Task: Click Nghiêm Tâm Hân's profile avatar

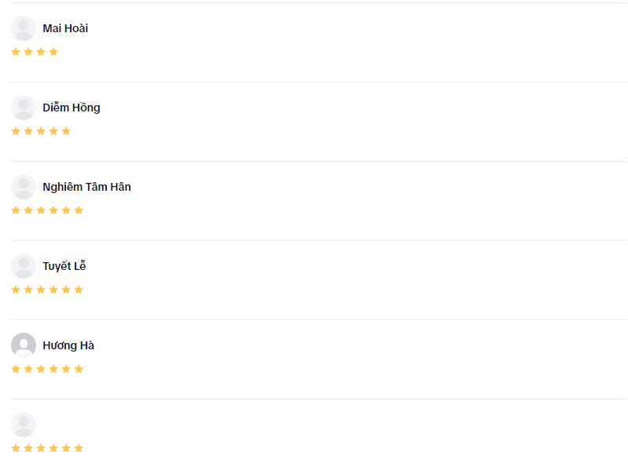Action: pos(24,187)
